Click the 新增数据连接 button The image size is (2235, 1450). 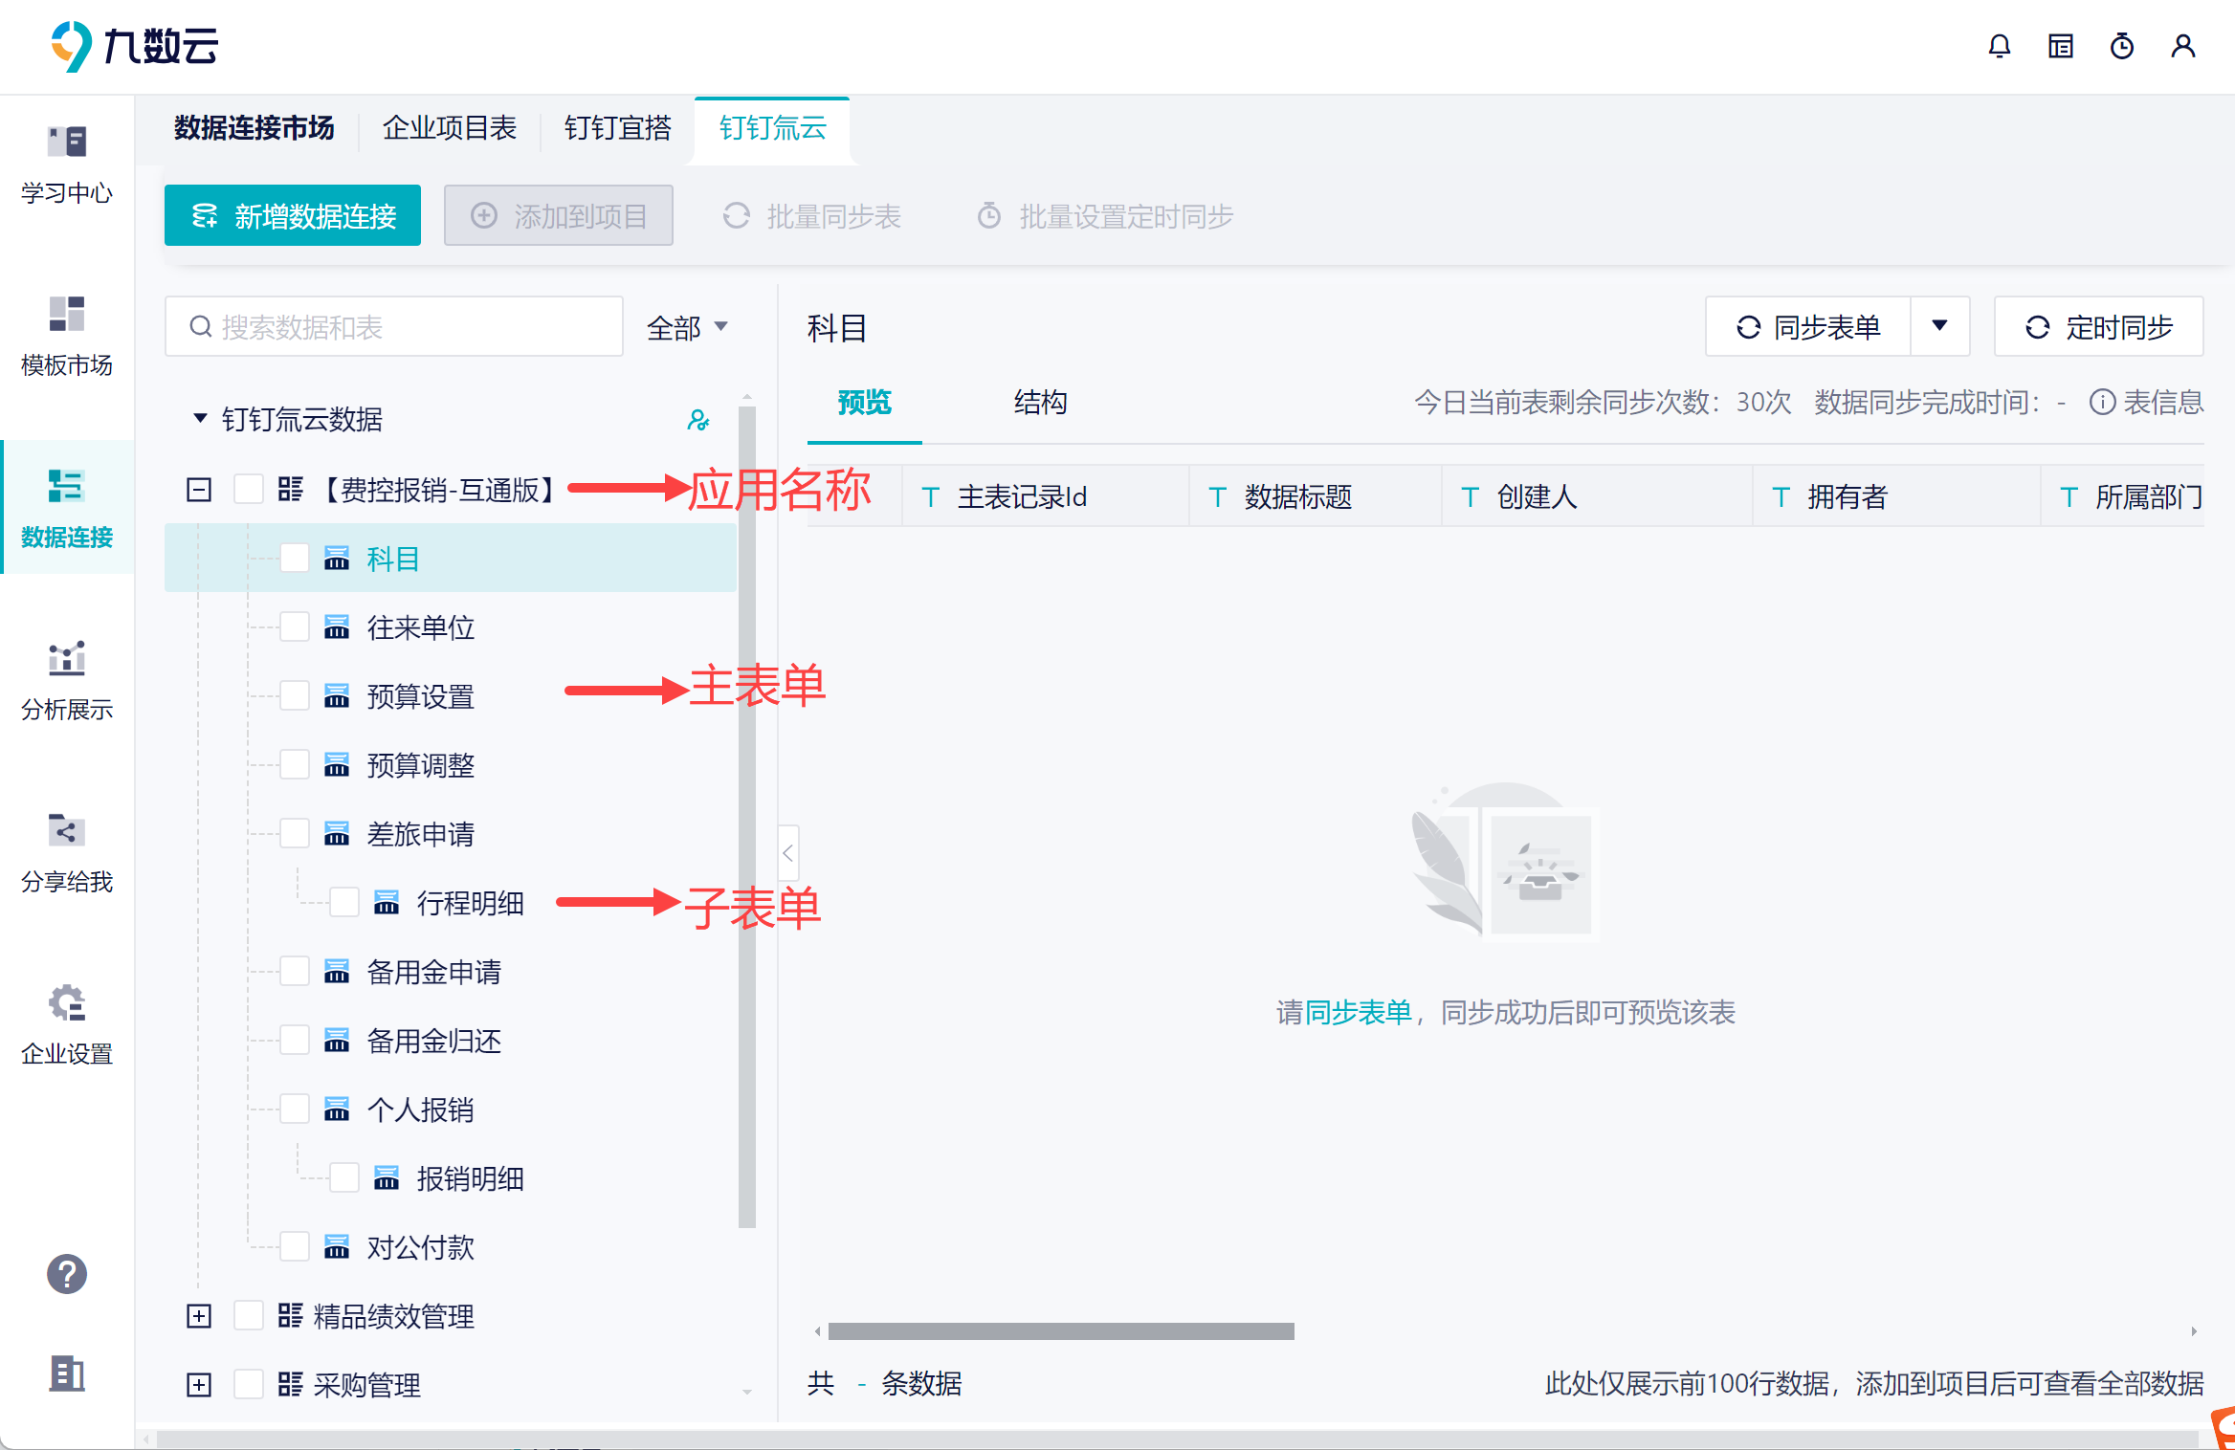click(x=293, y=216)
